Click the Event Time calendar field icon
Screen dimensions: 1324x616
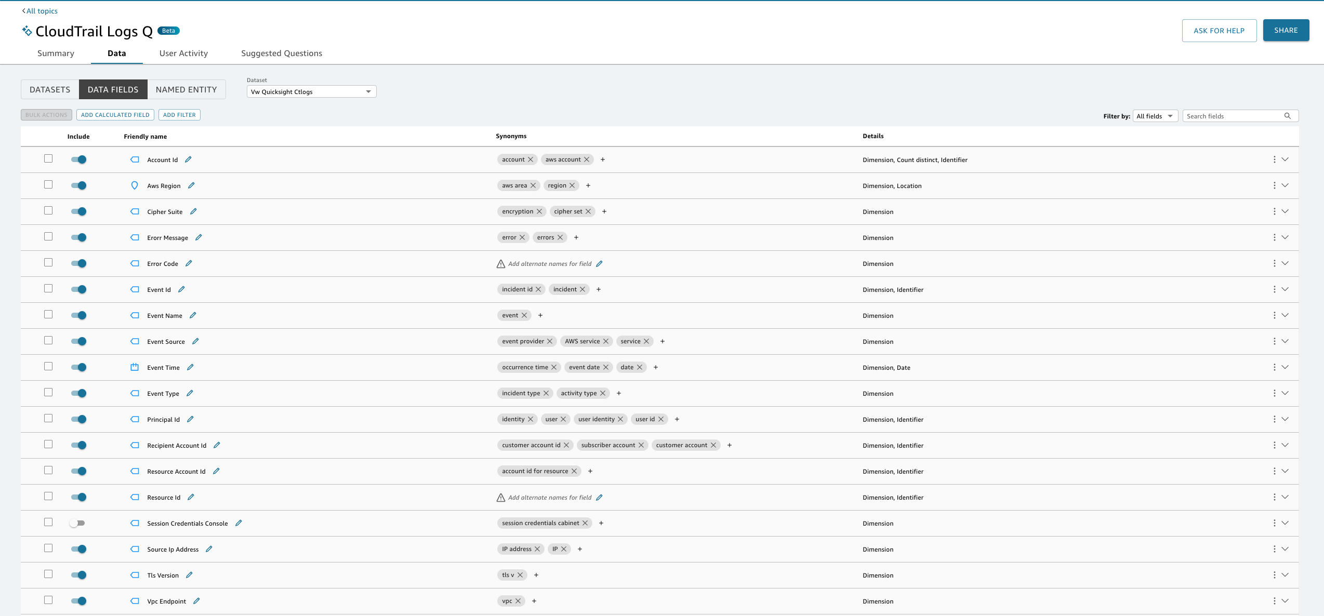click(x=135, y=367)
